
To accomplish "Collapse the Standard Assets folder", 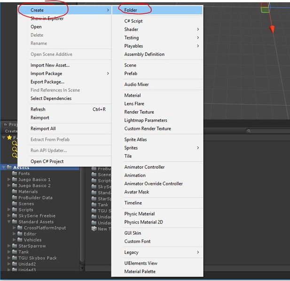I will pyautogui.click(x=9, y=222).
